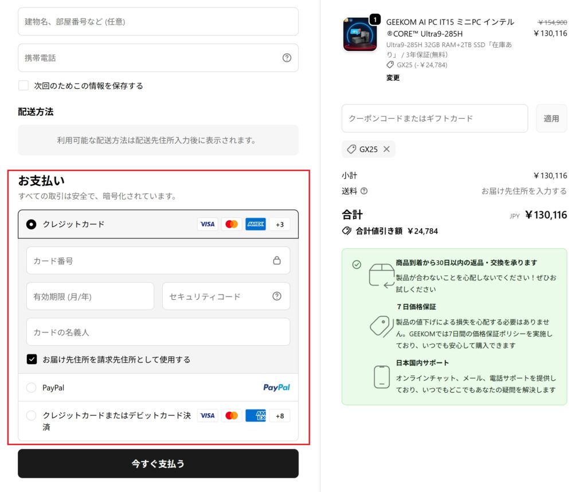Click the 今すぐ支払う payment button
The height and width of the screenshot is (492, 587).
click(158, 463)
